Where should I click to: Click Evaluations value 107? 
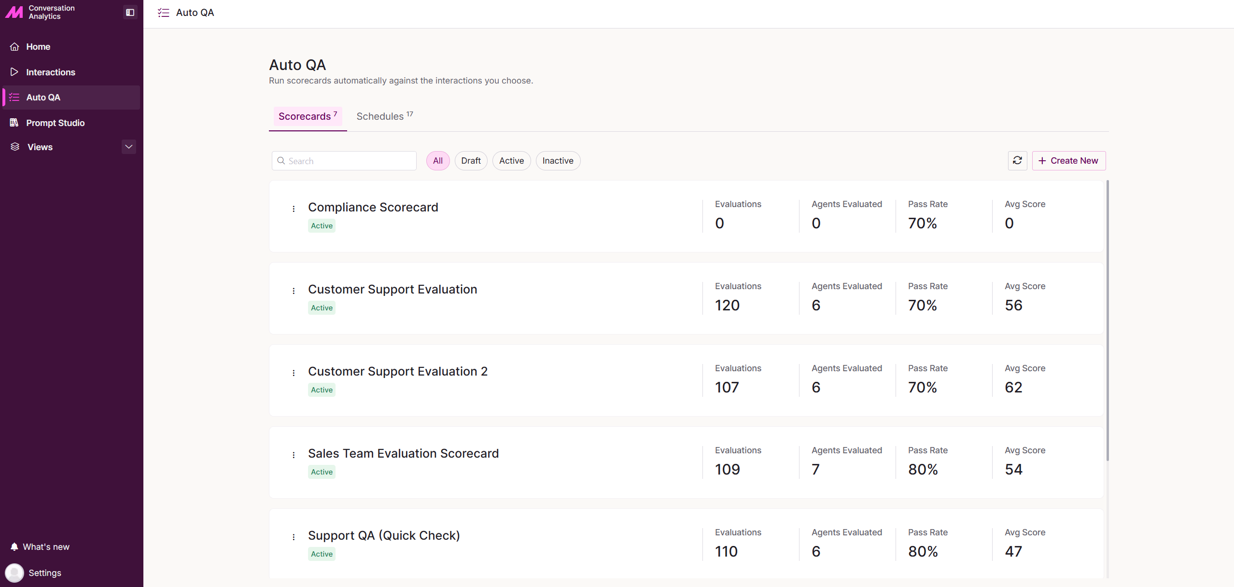point(727,388)
